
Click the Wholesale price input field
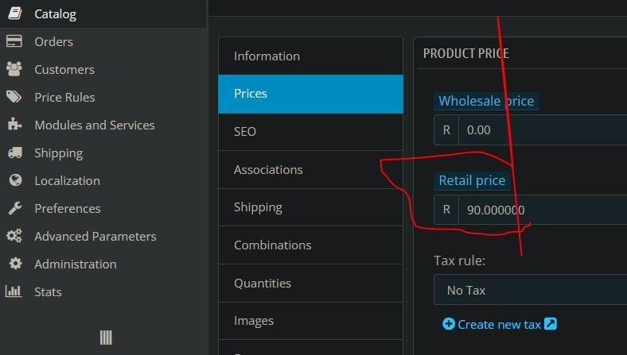point(543,129)
